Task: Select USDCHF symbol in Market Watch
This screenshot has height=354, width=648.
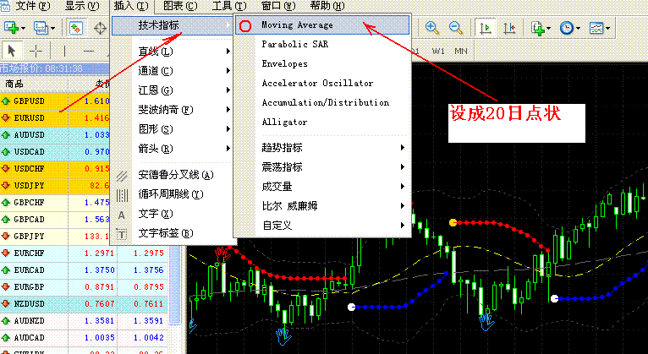Action: [29, 169]
